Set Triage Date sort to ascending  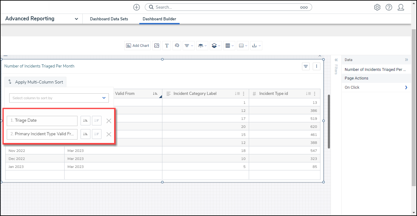coord(85,121)
